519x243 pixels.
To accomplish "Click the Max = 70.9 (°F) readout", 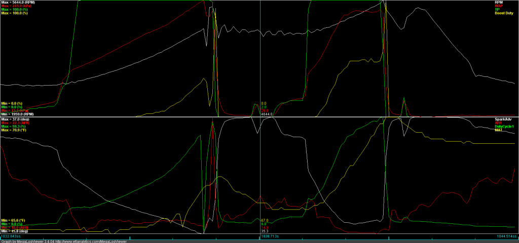I will point(14,130).
